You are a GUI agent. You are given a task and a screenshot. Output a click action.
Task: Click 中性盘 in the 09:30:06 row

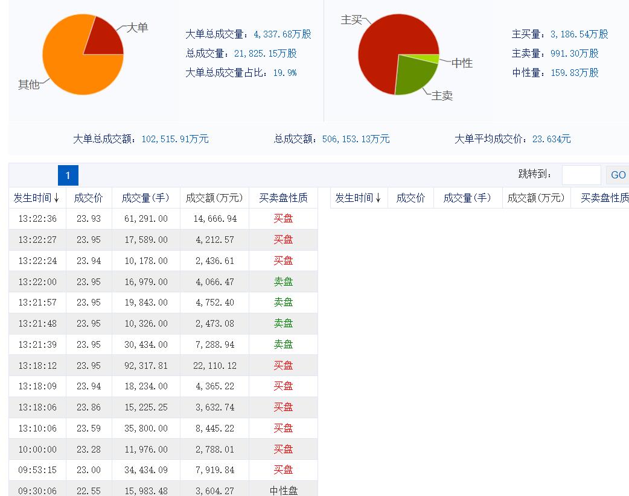(283, 491)
